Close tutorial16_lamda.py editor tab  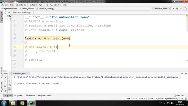32,12
